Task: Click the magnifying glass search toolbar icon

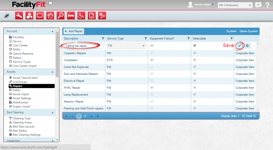Action: [x=60, y=15]
